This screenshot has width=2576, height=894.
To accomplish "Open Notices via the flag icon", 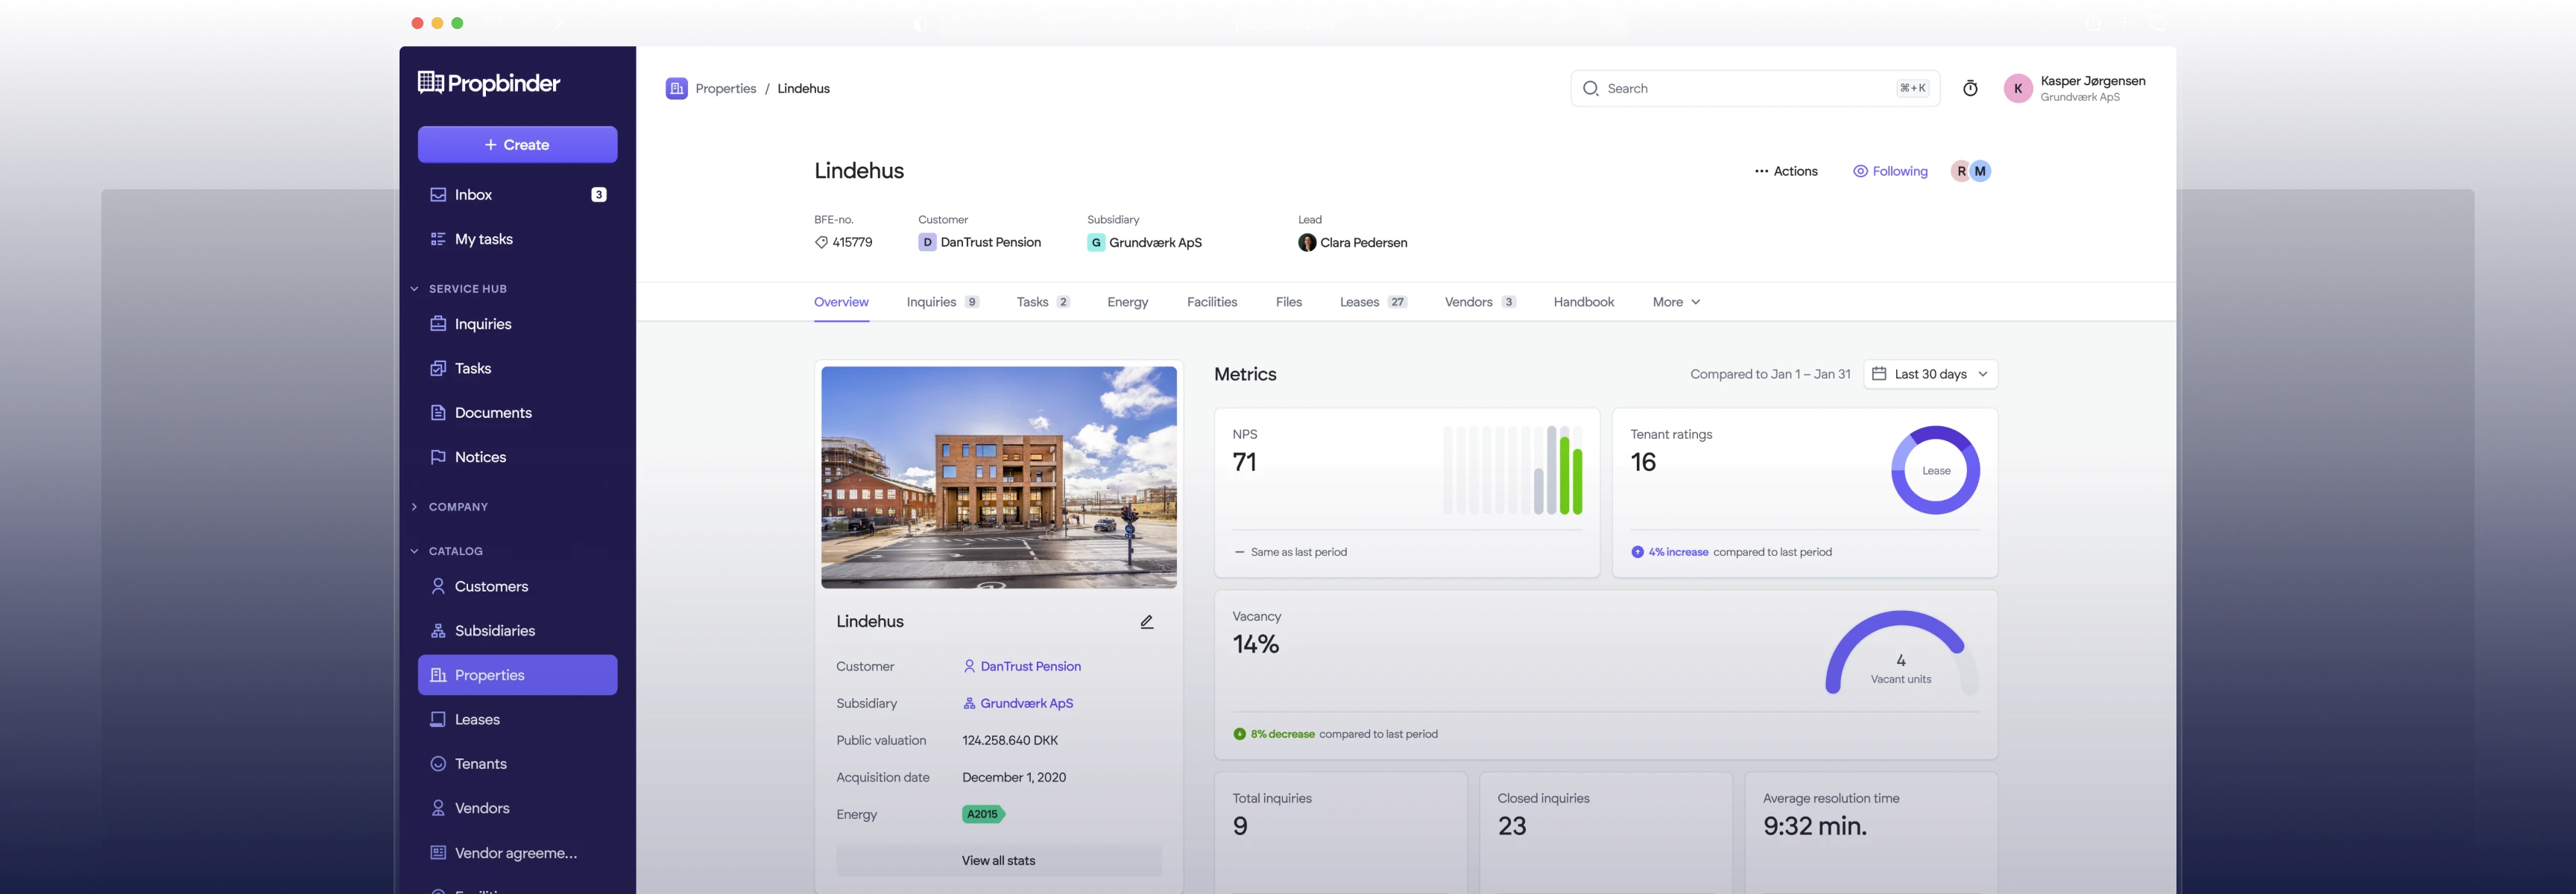I will tap(438, 457).
